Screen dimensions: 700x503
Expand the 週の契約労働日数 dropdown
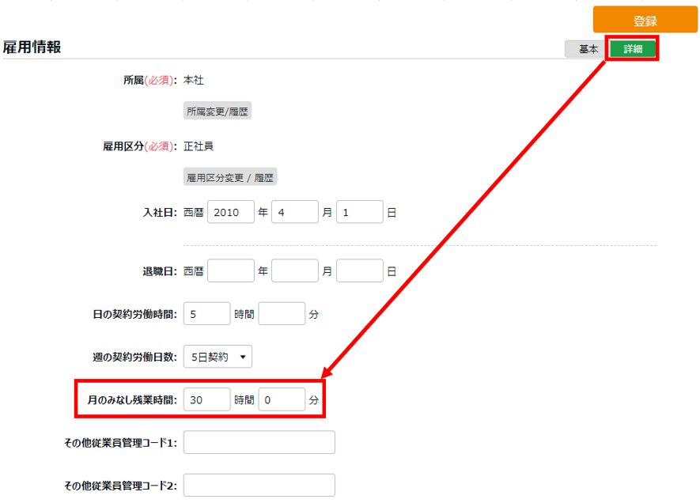(218, 357)
